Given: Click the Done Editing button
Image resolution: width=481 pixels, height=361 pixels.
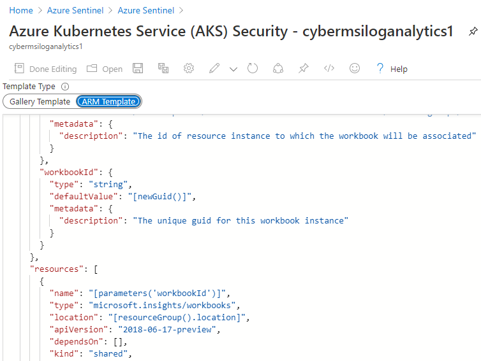Looking at the screenshot, I should click(45, 69).
